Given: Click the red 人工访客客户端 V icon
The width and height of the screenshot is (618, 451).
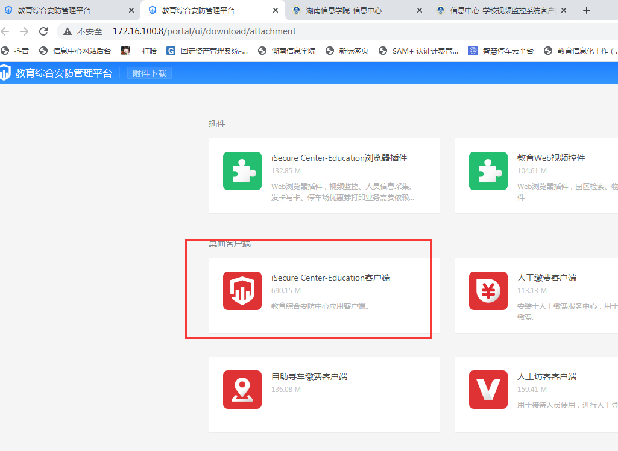Looking at the screenshot, I should 488,390.
